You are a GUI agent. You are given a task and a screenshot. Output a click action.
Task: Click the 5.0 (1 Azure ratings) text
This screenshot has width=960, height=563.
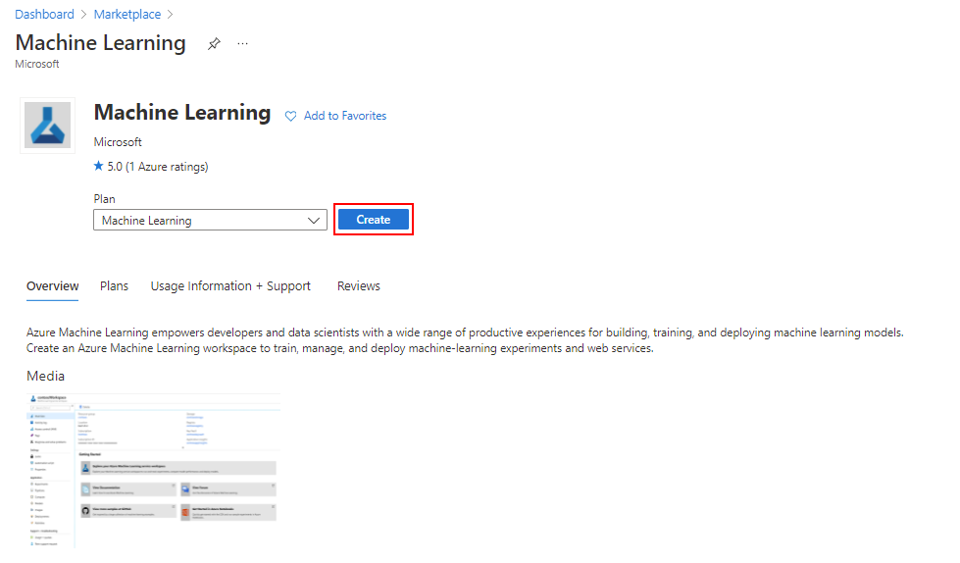pos(158,167)
